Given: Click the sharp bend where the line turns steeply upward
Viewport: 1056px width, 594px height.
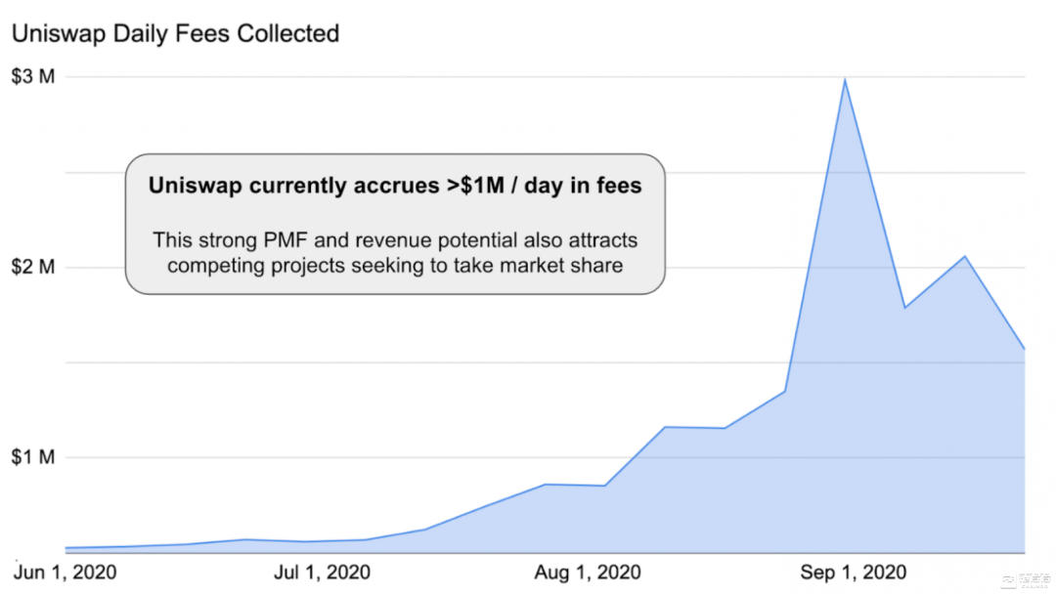Looking at the screenshot, I should pos(785,391).
